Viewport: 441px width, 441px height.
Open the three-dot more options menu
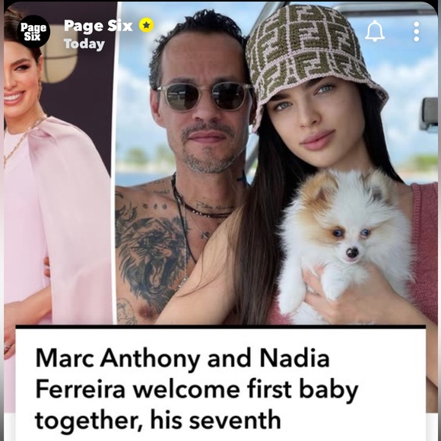pos(417,31)
